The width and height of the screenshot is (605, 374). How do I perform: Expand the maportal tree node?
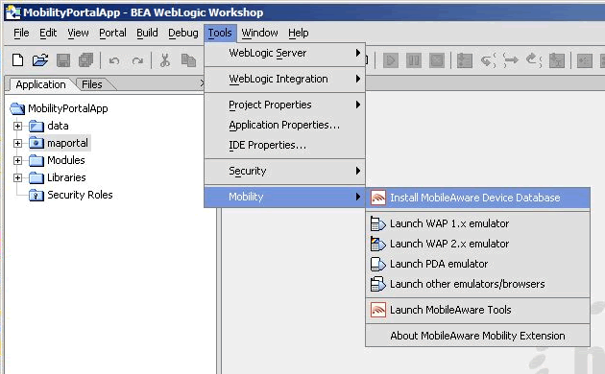point(17,143)
